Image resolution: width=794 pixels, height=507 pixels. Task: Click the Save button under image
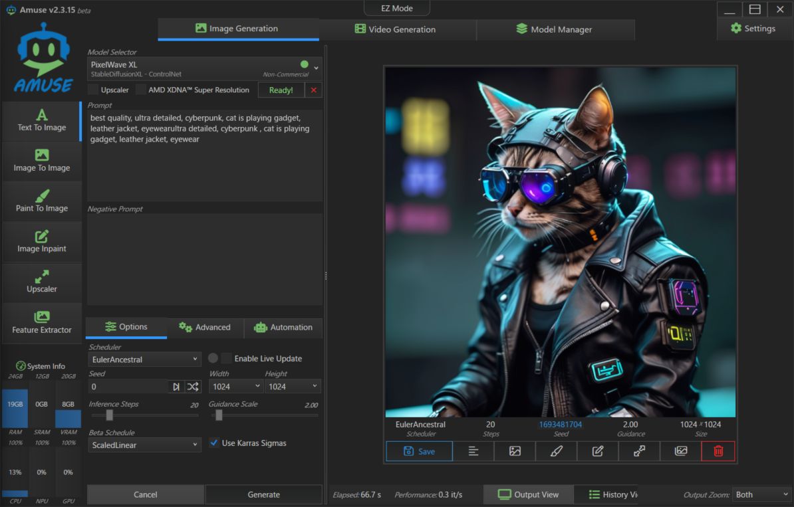[x=419, y=451]
